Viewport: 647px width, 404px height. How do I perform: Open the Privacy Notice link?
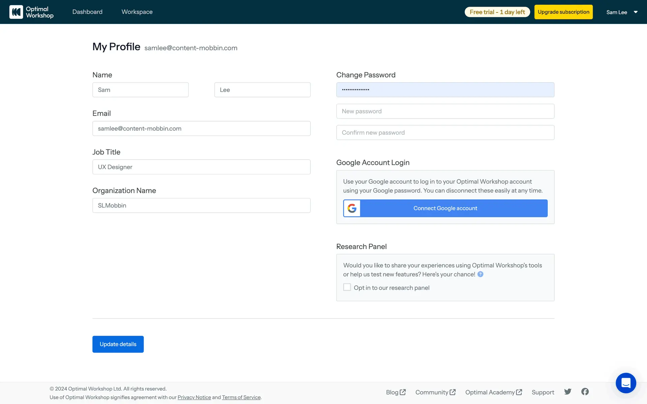coord(194,397)
